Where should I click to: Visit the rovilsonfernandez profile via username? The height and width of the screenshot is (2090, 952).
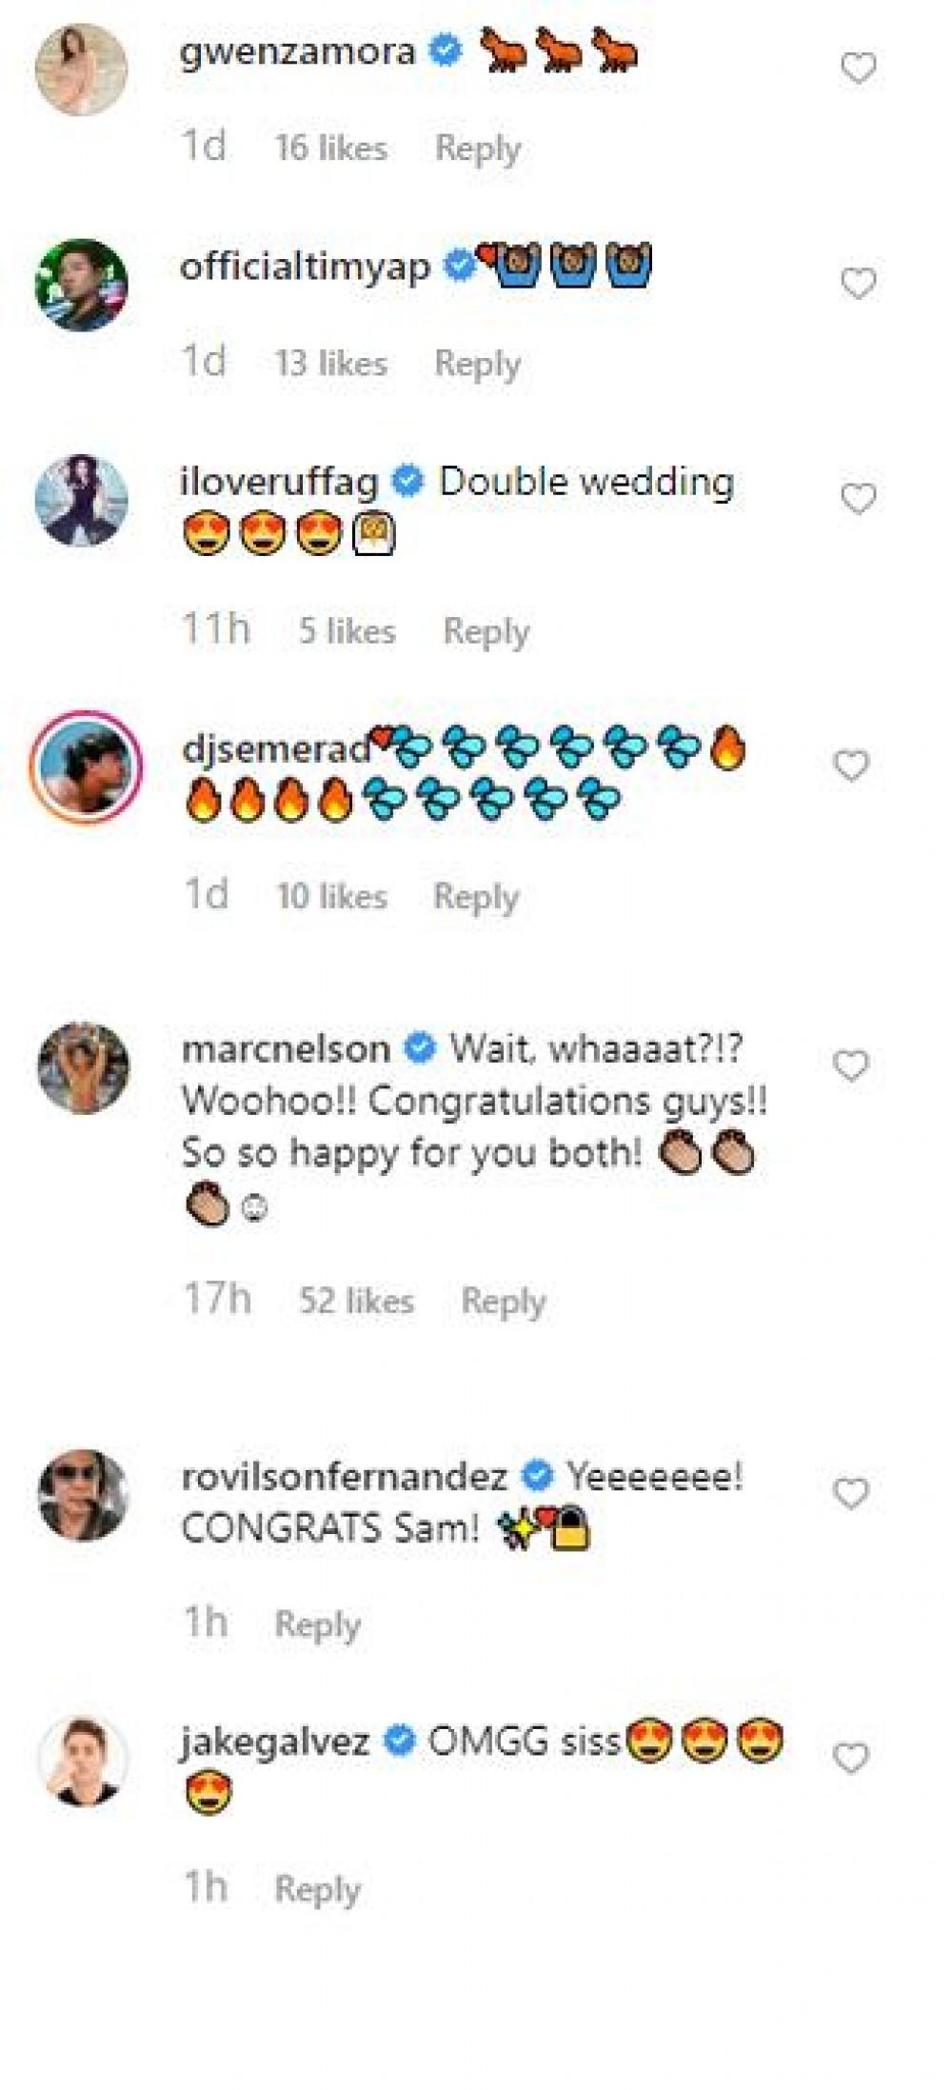coord(344,1476)
